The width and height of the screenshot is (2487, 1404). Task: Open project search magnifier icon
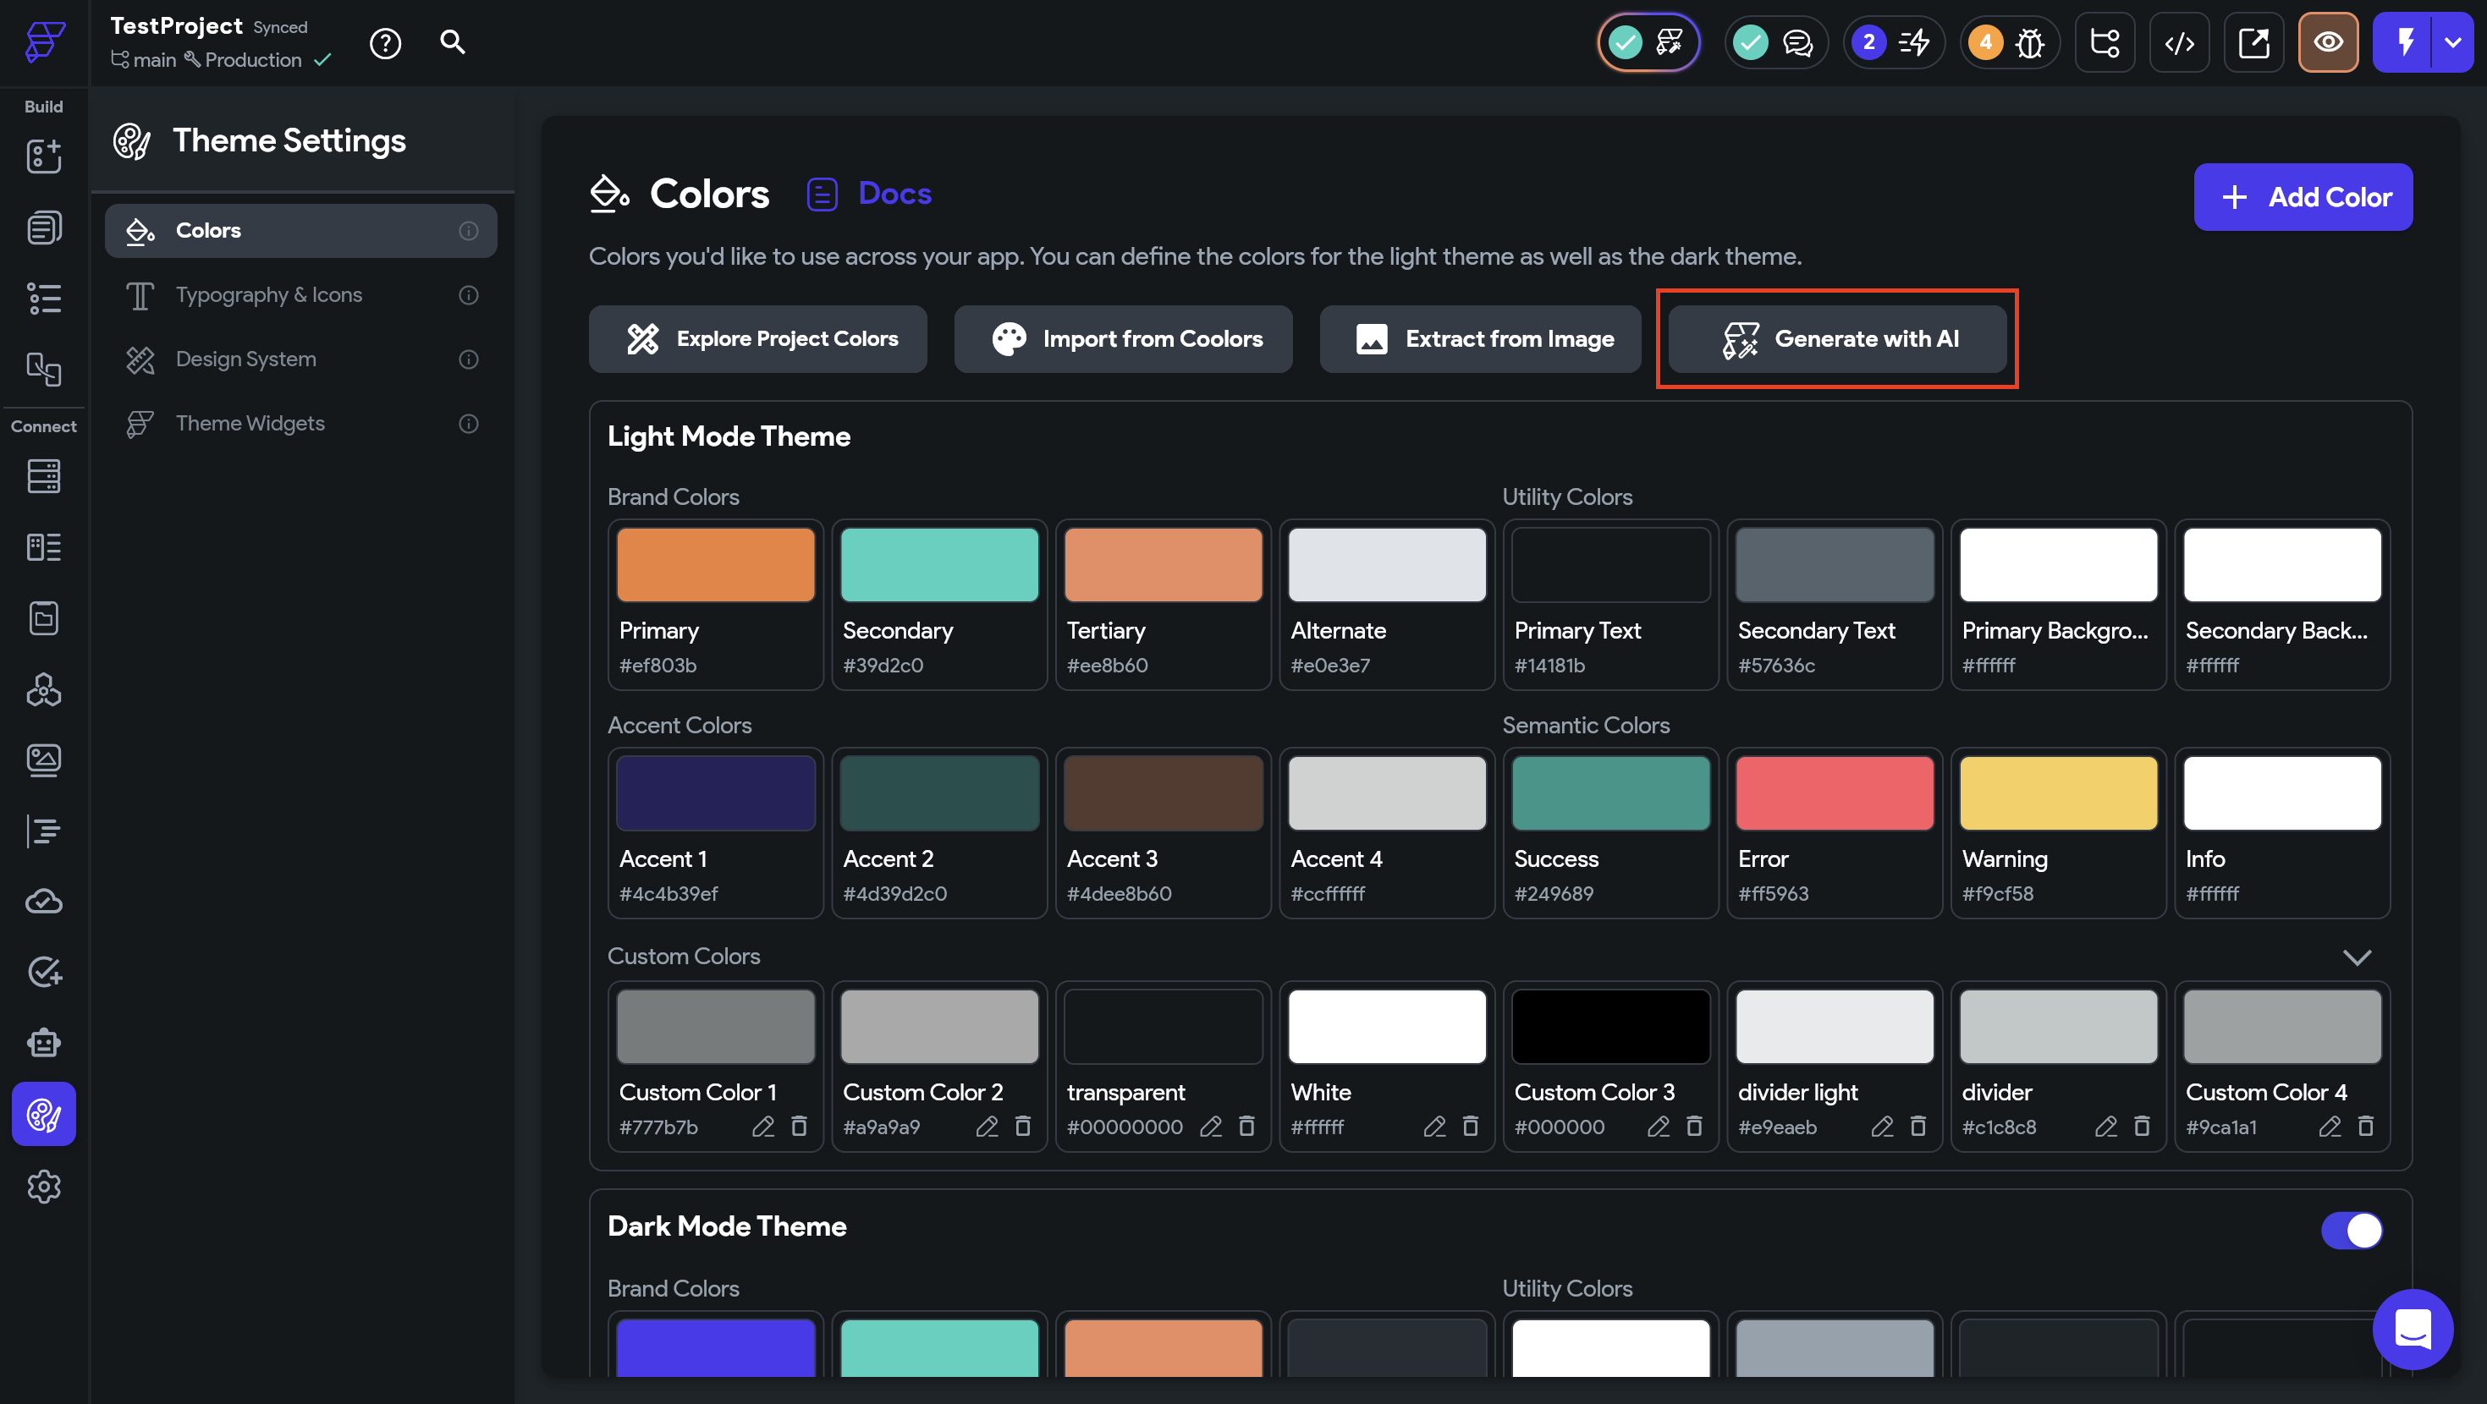pyautogui.click(x=453, y=42)
